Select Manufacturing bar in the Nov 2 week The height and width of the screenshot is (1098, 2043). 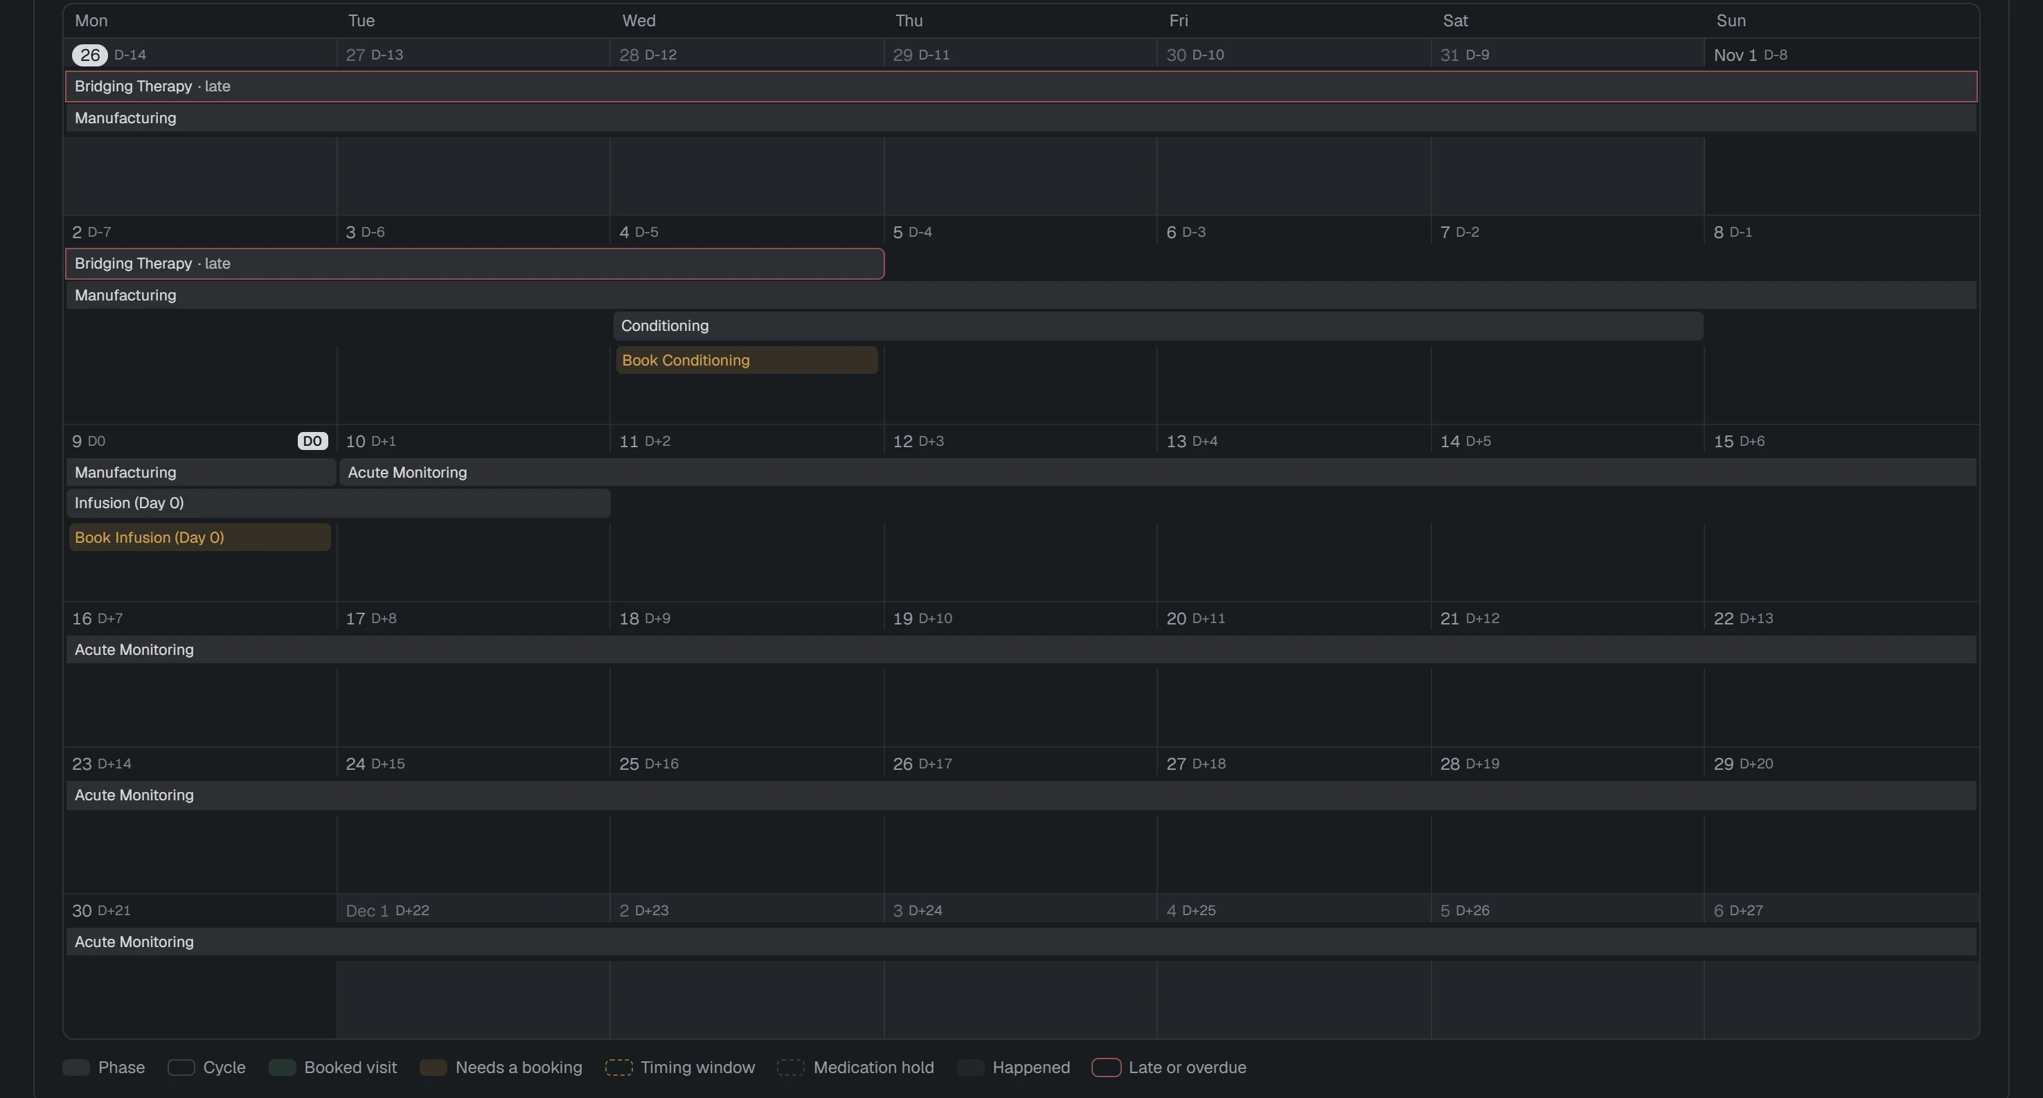[x=1021, y=295]
